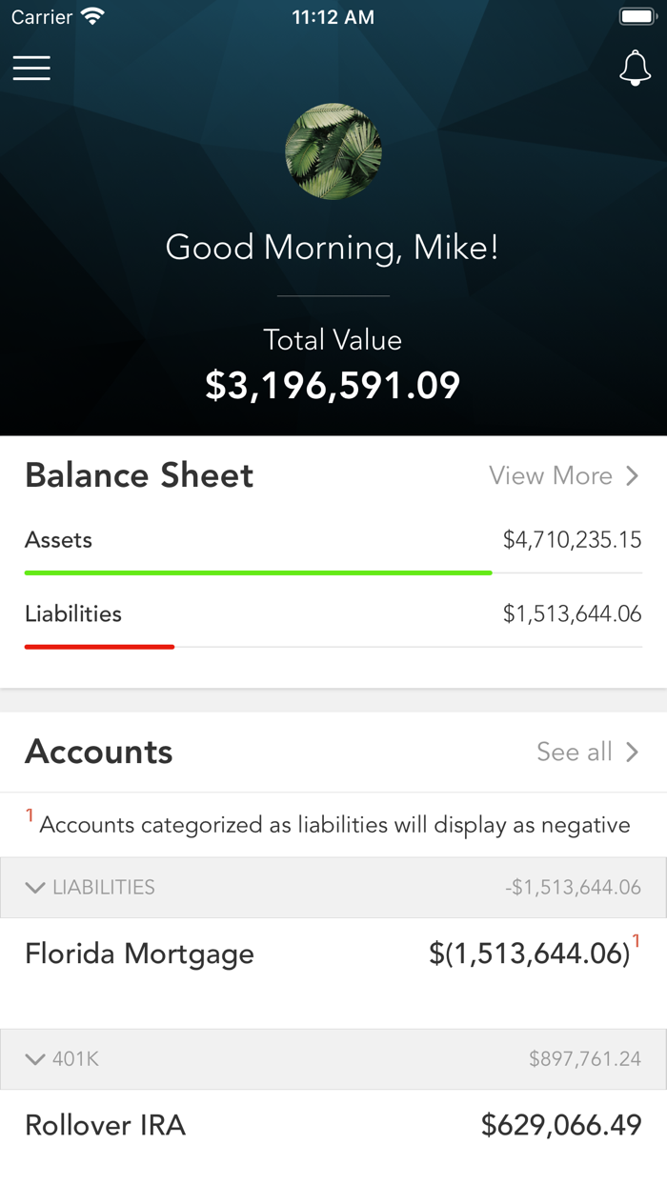
Task: Open the Florida Mortgage account
Action: click(x=140, y=953)
